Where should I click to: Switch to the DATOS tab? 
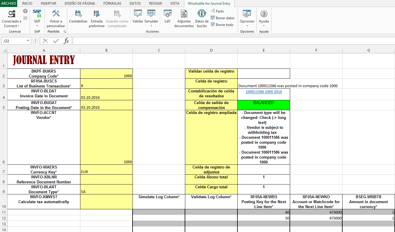[x=135, y=3]
